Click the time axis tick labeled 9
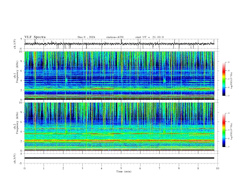 click(198, 168)
